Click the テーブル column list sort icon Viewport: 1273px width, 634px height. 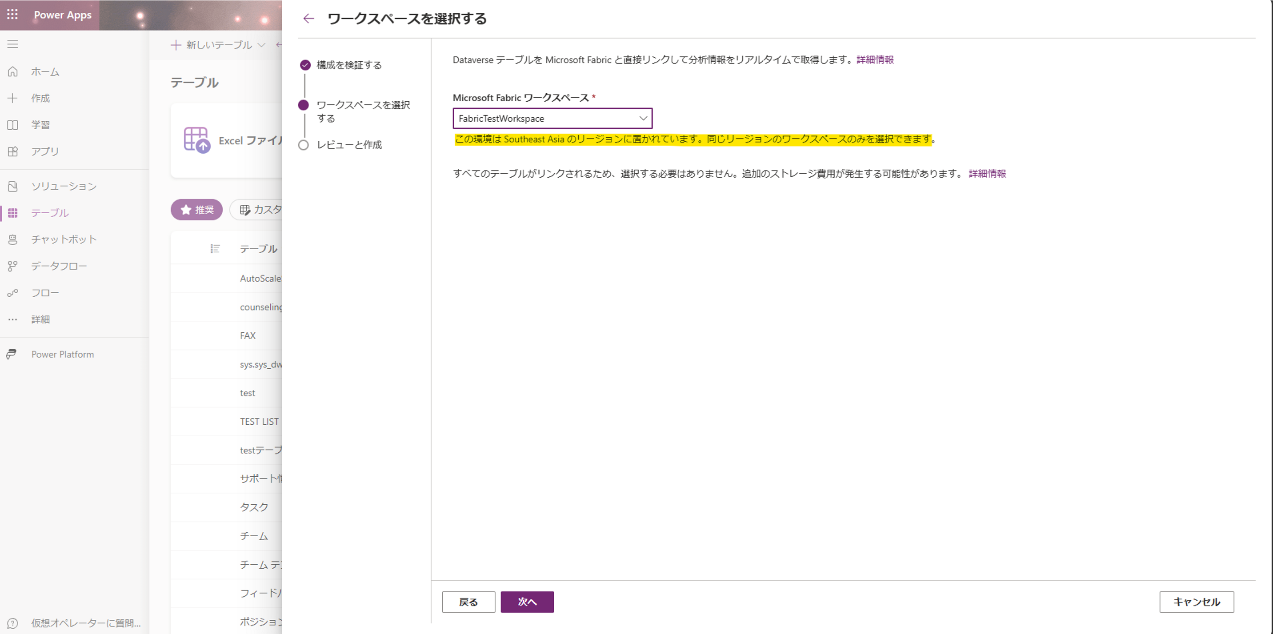215,248
